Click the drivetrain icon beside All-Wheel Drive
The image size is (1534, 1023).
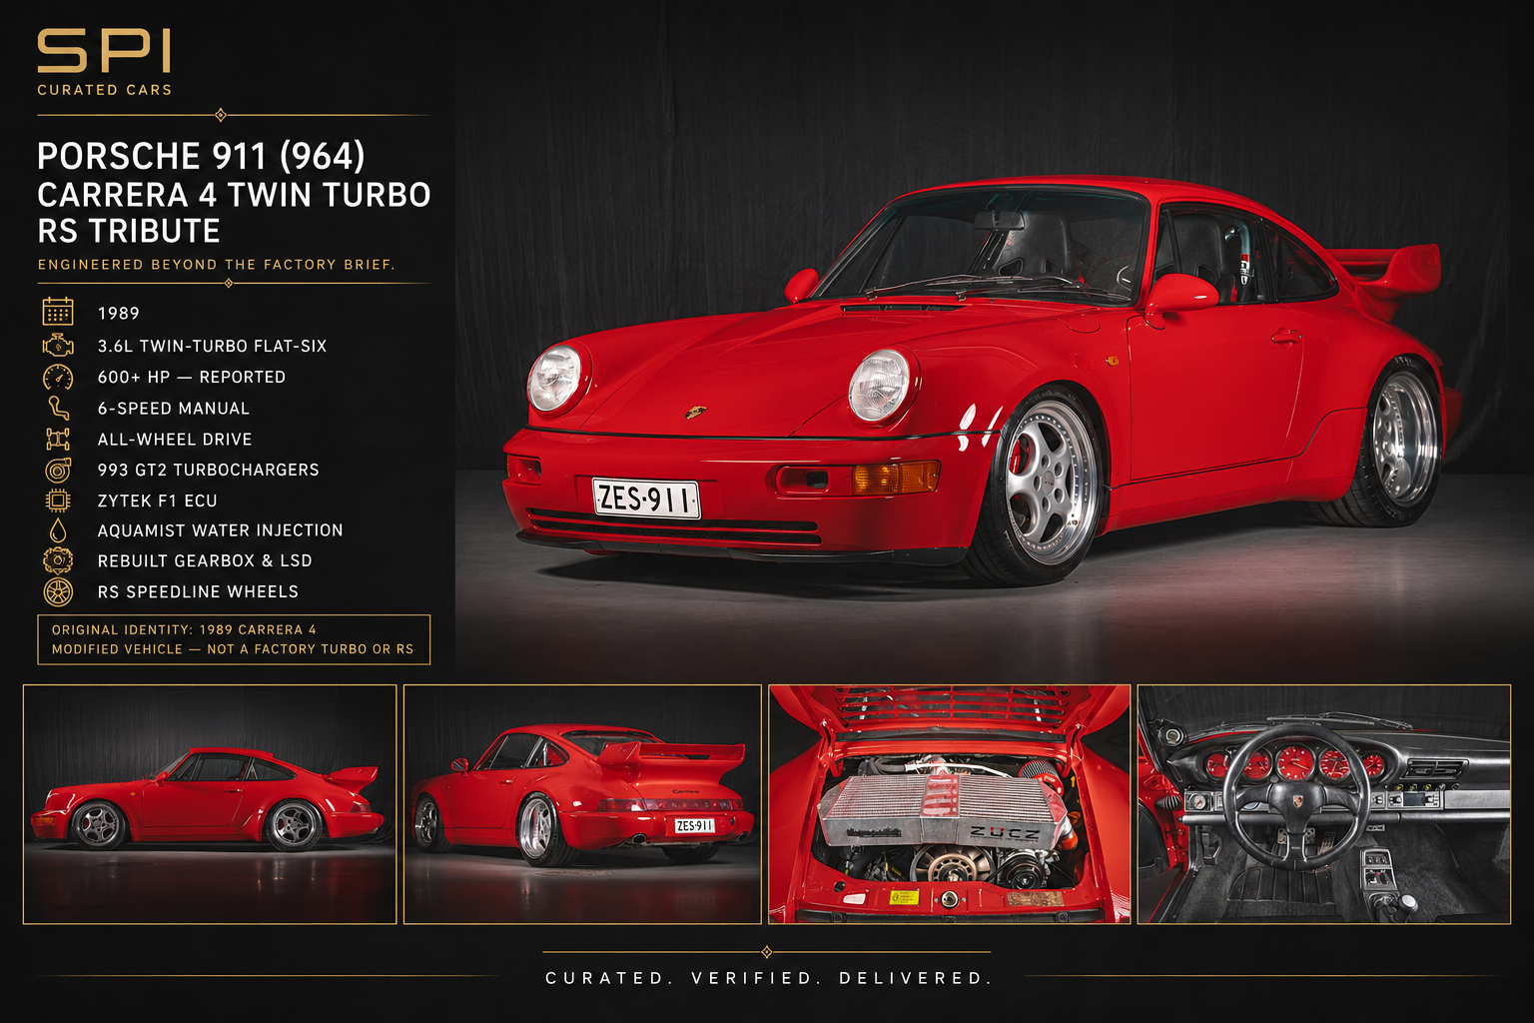58,439
